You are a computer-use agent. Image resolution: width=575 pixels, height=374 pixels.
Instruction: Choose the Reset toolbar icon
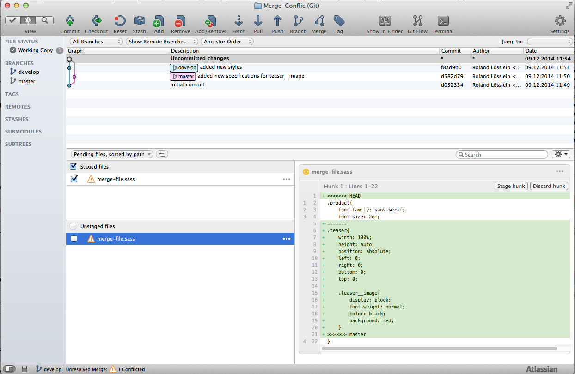(x=120, y=21)
